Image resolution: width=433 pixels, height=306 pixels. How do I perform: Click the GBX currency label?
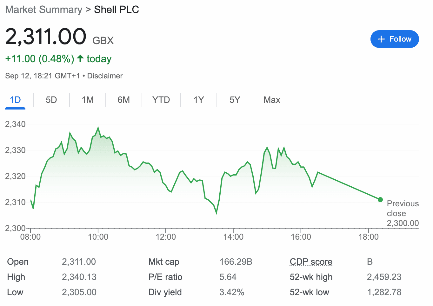103,41
